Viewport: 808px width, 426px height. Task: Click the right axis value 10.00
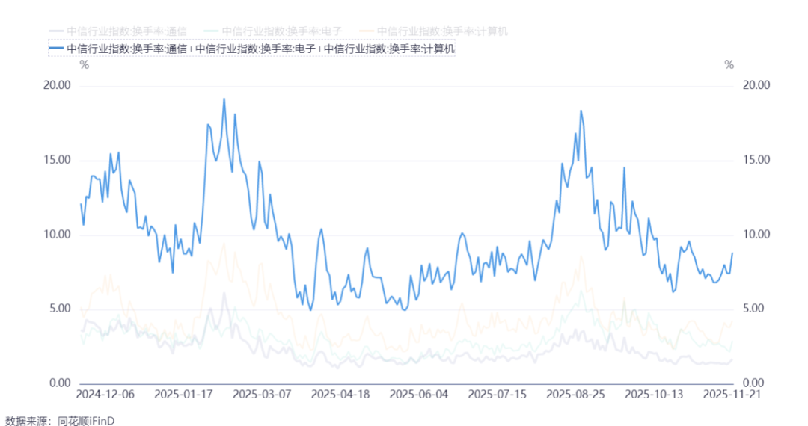[x=756, y=235]
